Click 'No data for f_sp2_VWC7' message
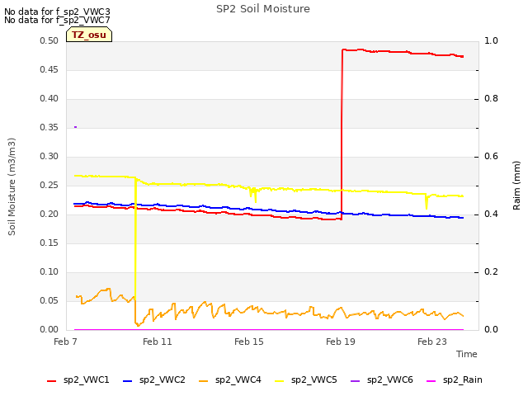The height and width of the screenshot is (396, 528). [57, 20]
